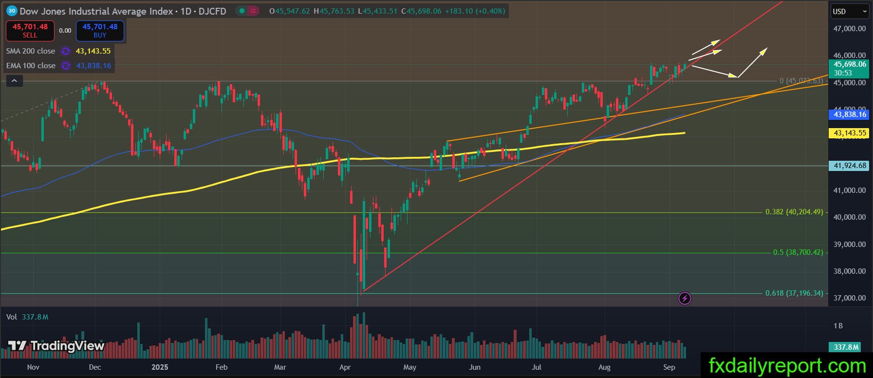Click the 38,000.00 price scale label
Viewport: 873px width, 378px height.
pos(850,271)
